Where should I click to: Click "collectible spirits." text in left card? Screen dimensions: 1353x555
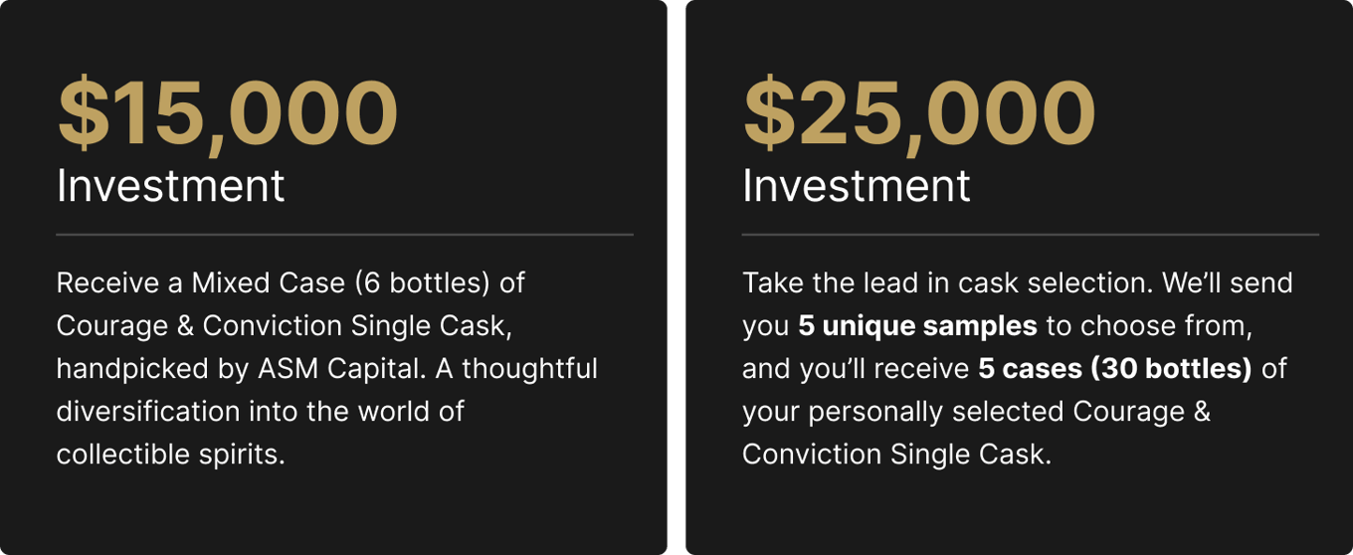click(x=171, y=455)
